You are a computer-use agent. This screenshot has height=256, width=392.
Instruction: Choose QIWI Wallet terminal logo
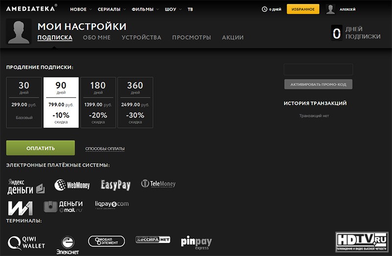pyautogui.click(x=26, y=243)
